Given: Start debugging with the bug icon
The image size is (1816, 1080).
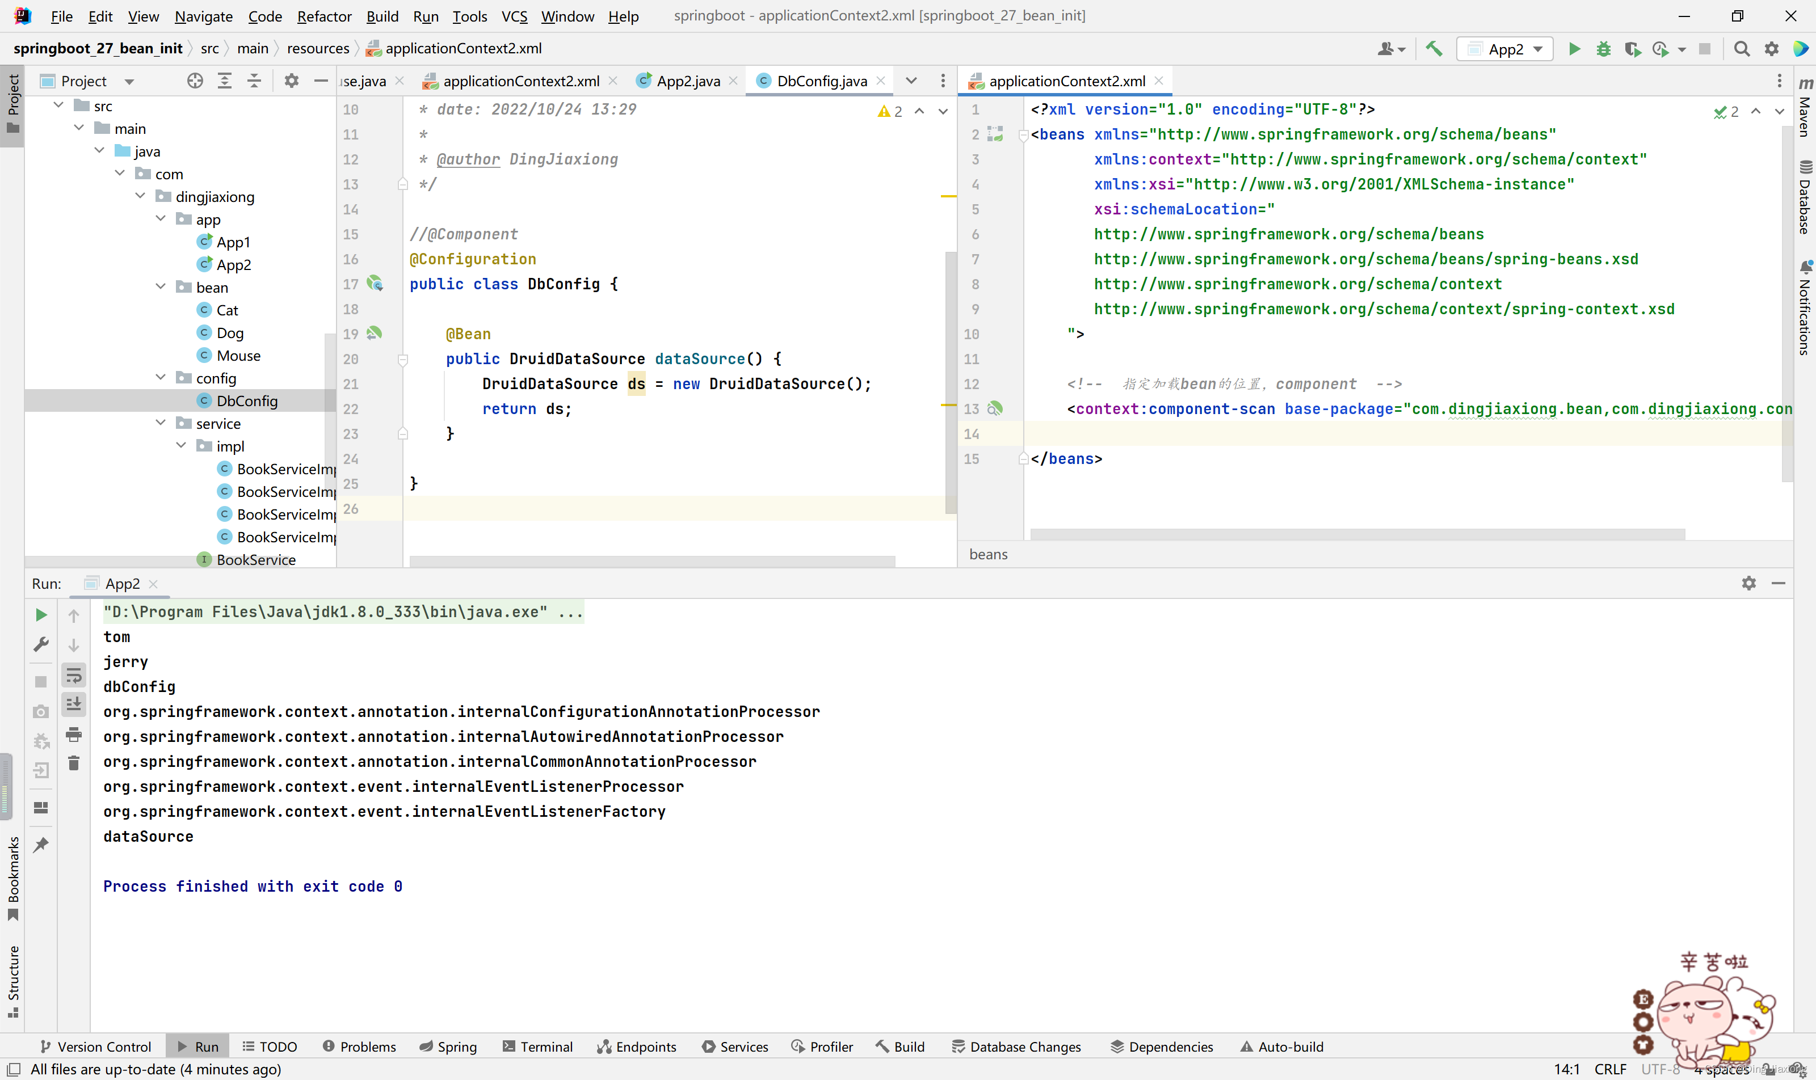Looking at the screenshot, I should click(x=1603, y=49).
